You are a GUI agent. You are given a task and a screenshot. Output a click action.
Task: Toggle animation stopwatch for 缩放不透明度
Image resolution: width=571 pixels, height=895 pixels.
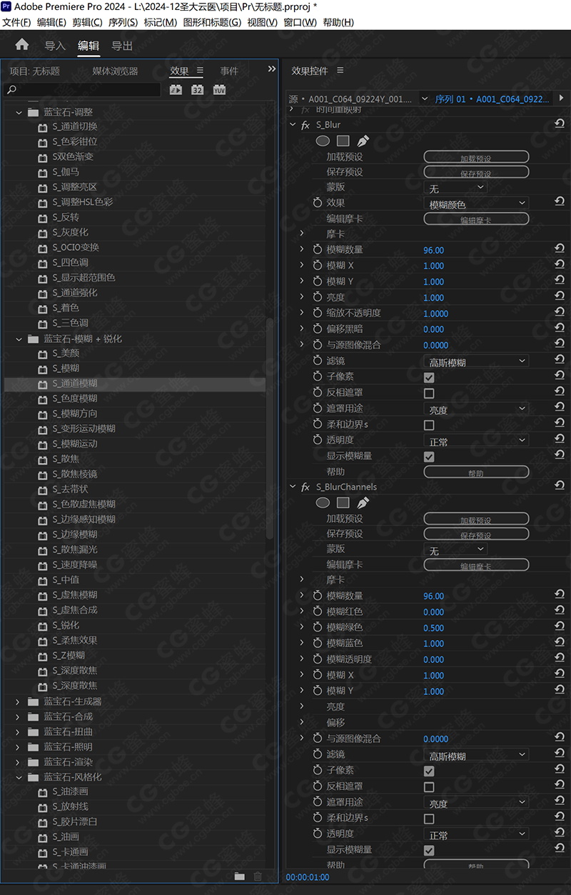(318, 313)
